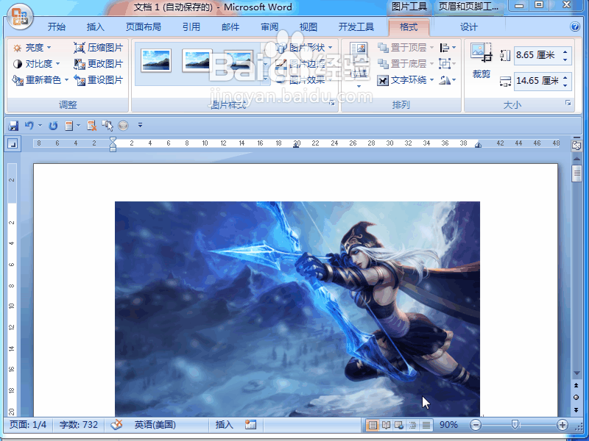Open the Office button menu
The height and width of the screenshot is (441, 589).
(20, 15)
